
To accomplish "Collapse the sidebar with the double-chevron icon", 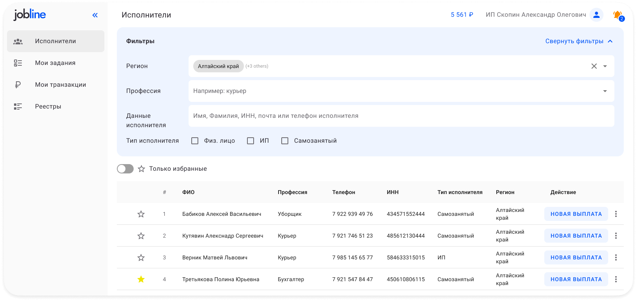I will pyautogui.click(x=95, y=15).
